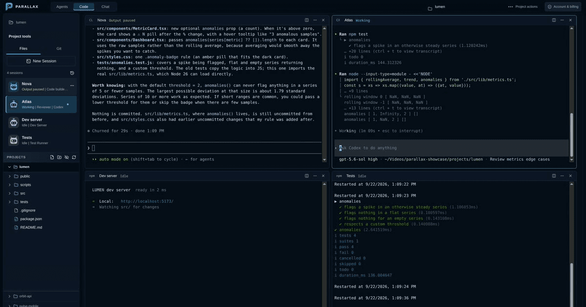Click the Dev server robot avatar icon

click(14, 122)
